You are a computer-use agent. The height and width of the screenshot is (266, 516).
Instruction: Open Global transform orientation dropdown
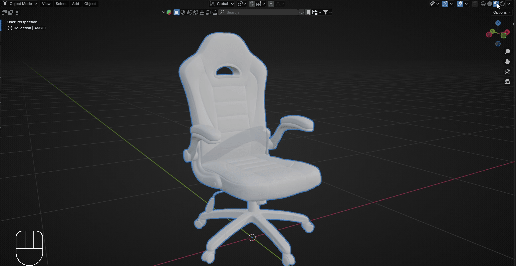(222, 4)
